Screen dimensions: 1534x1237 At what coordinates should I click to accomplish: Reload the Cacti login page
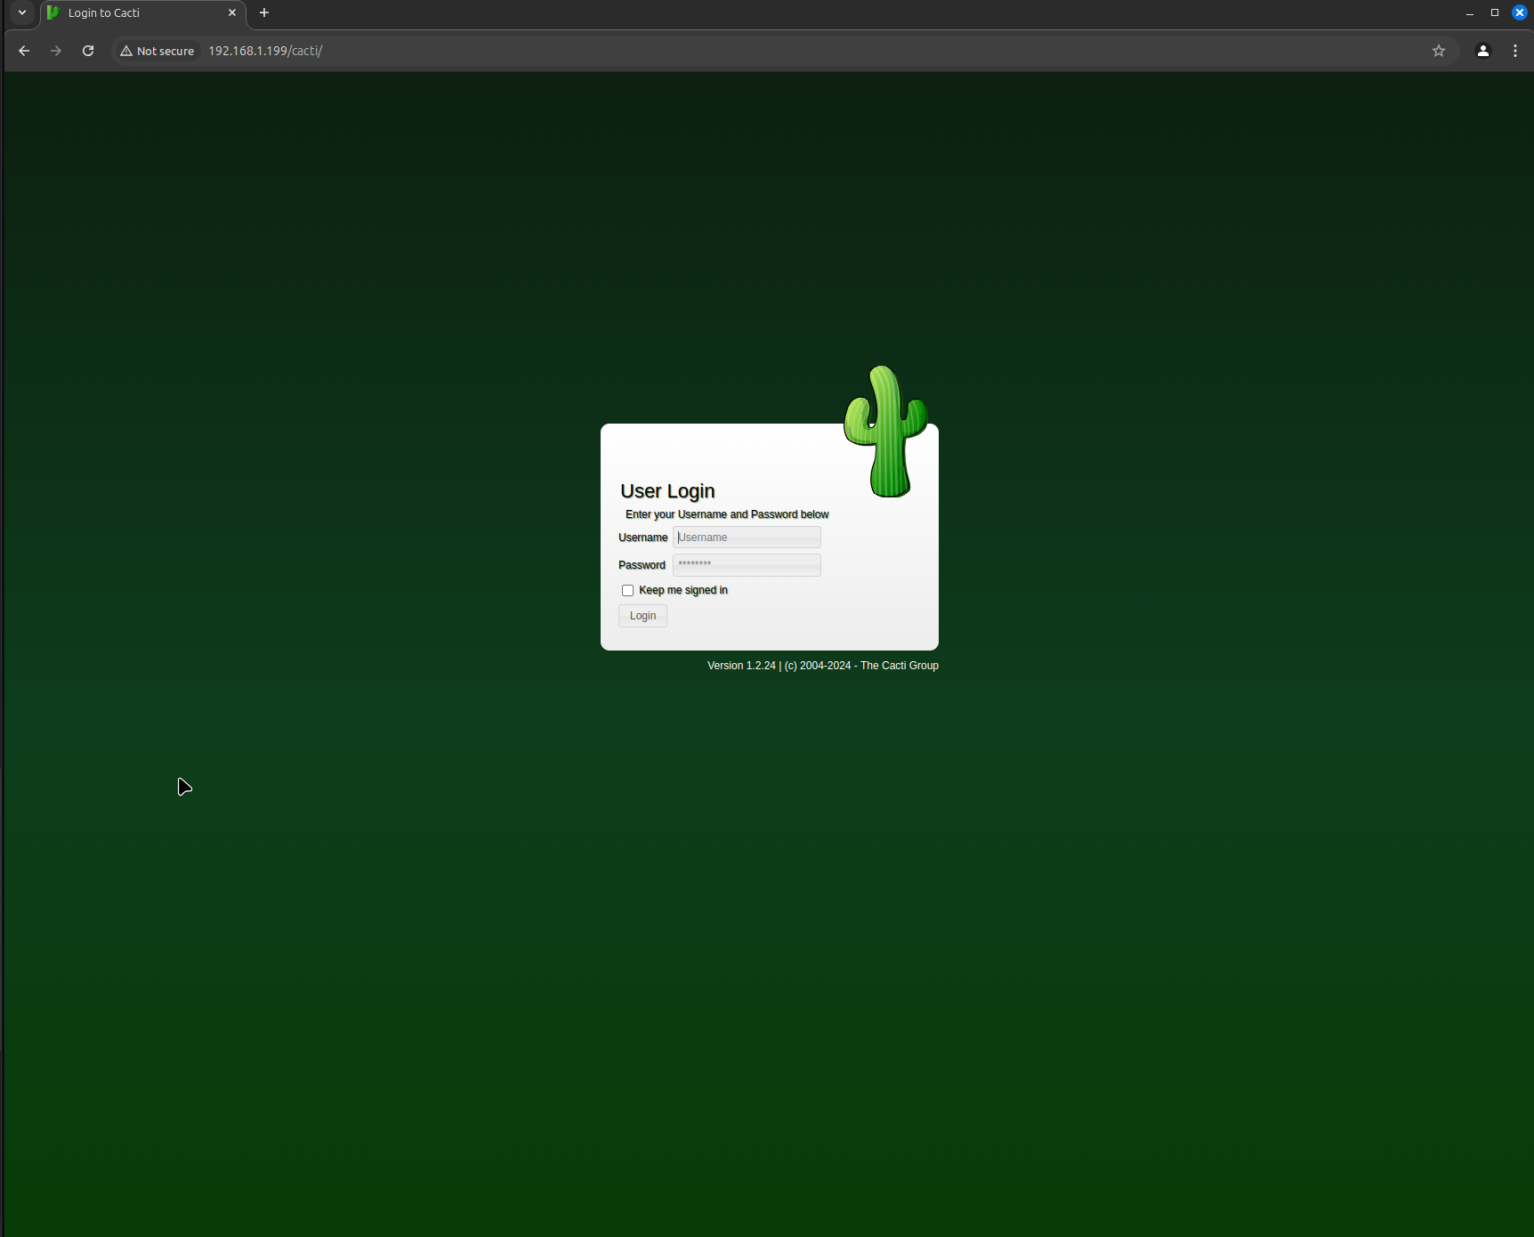point(88,51)
